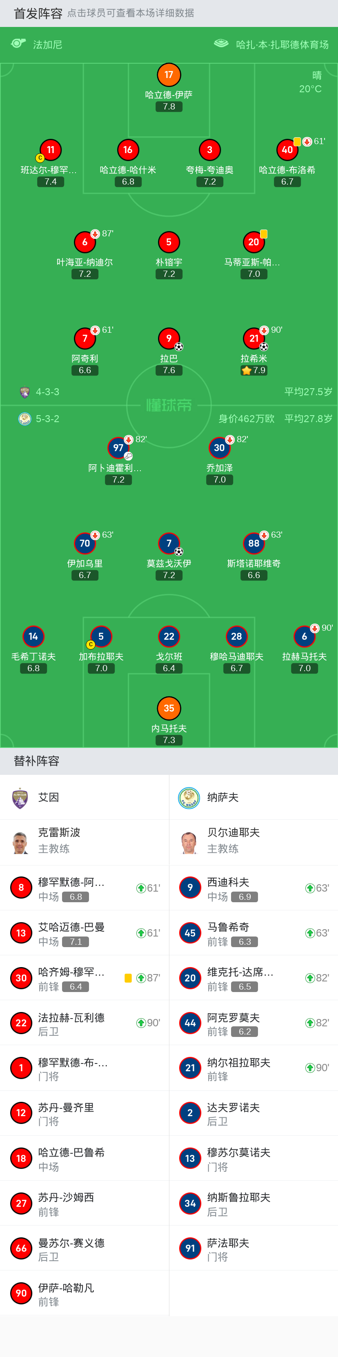Open substitute 西迪科夫 number 9 row
338x1357 pixels.
click(253, 888)
